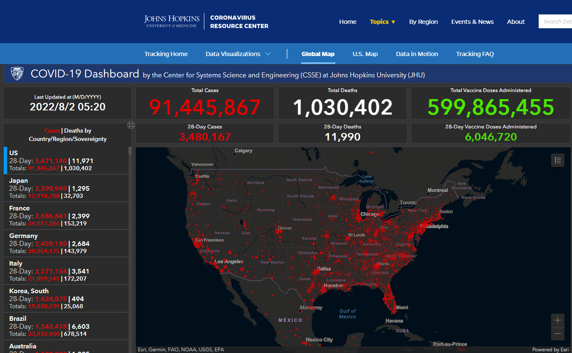The height and width of the screenshot is (353, 572).
Task: Select France in the country list
Action: [66, 216]
